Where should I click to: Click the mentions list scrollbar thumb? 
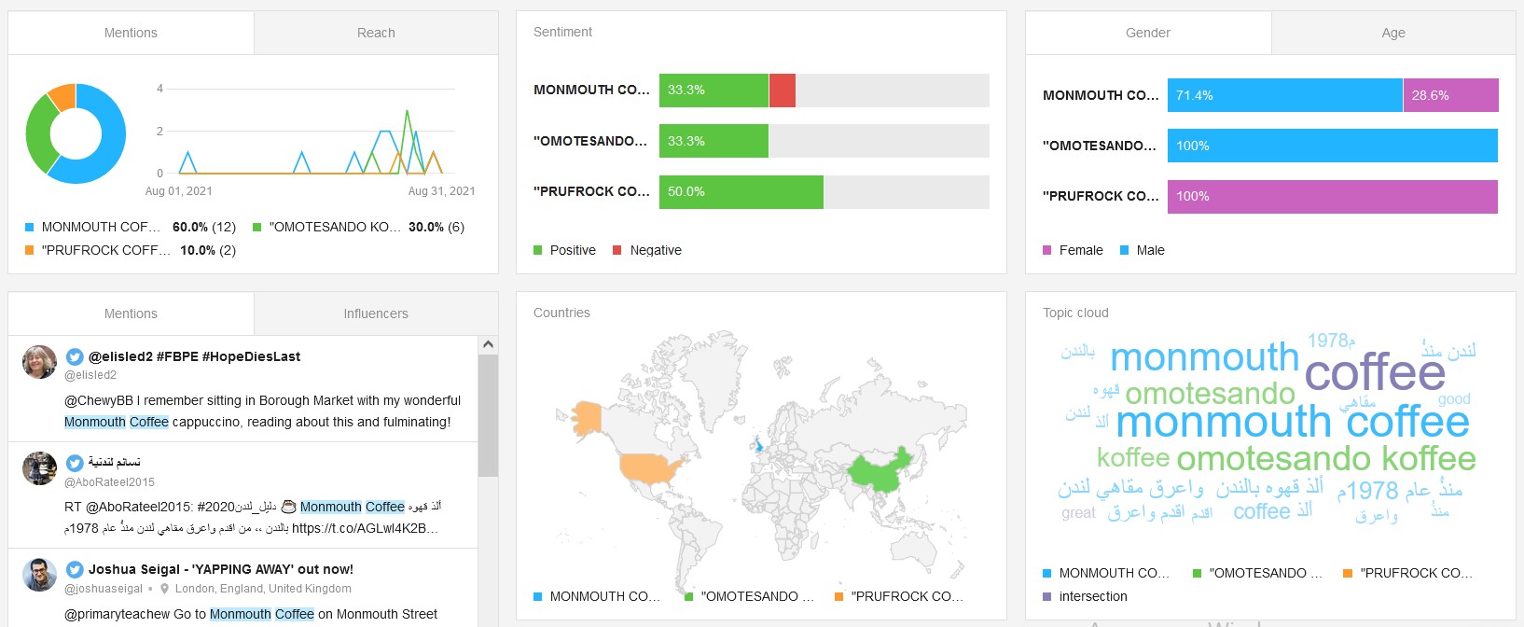click(x=488, y=416)
